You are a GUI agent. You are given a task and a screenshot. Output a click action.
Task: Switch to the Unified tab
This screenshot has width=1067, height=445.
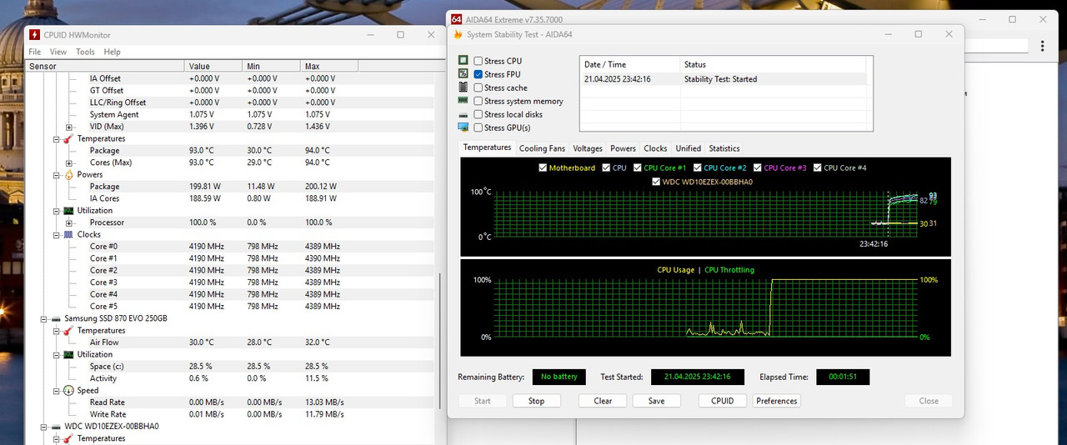[689, 148]
